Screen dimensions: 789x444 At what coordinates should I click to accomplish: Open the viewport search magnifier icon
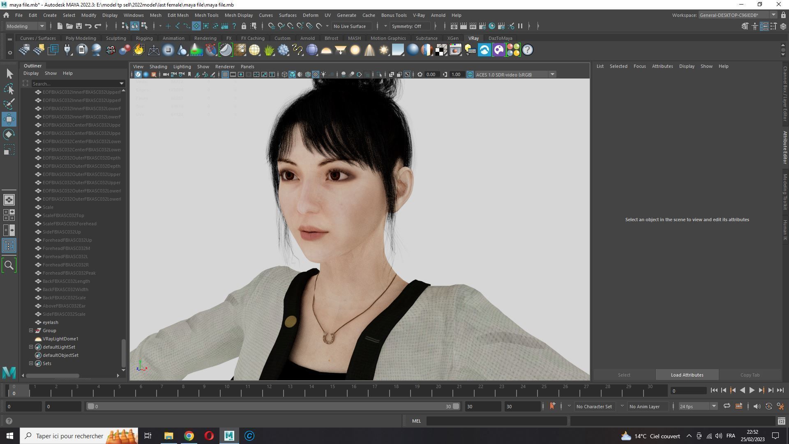pyautogui.click(x=9, y=265)
